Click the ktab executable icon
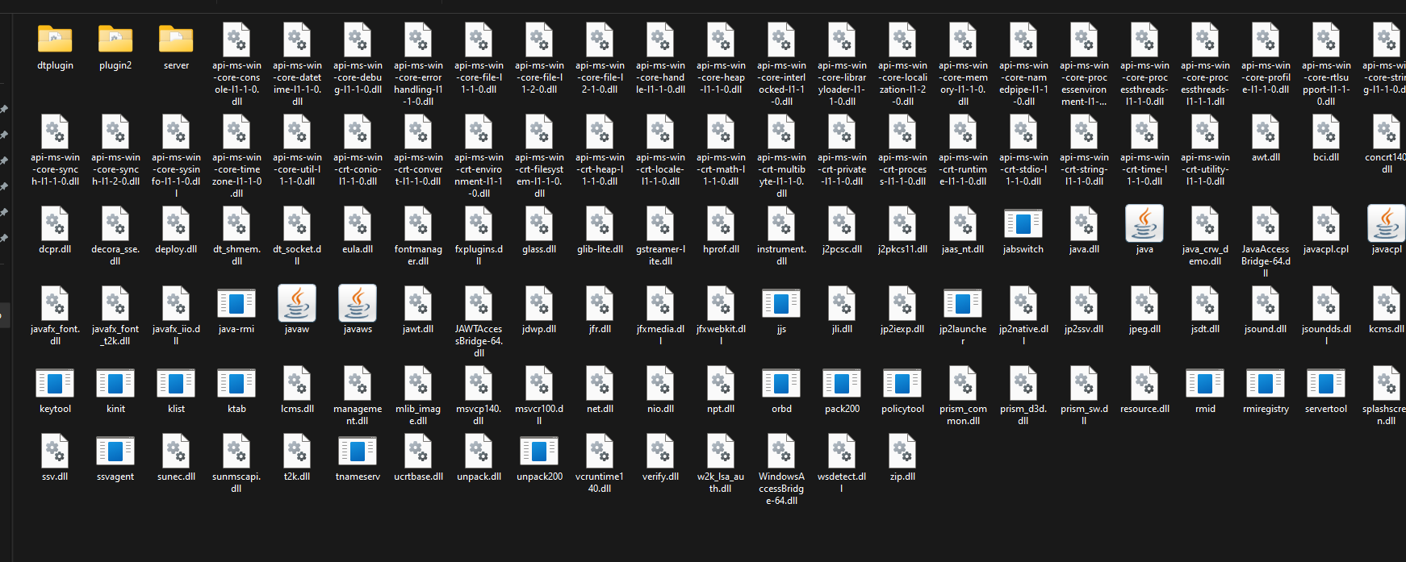 [236, 383]
